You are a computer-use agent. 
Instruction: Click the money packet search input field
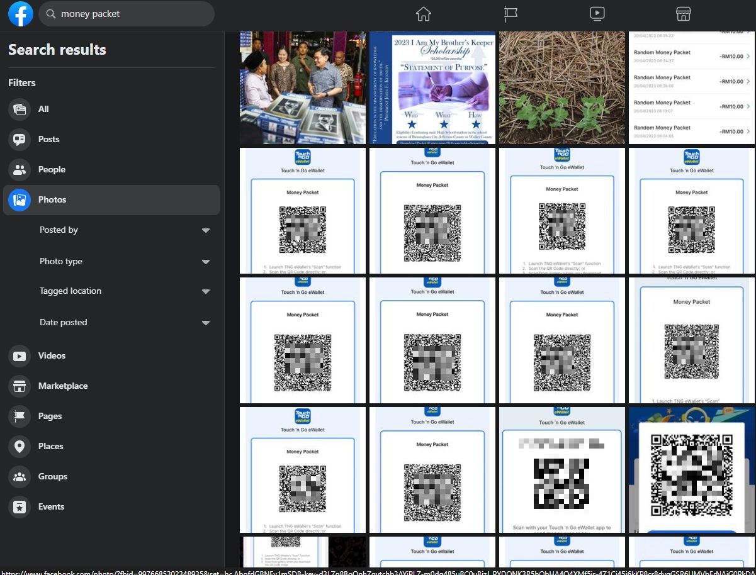coord(126,13)
